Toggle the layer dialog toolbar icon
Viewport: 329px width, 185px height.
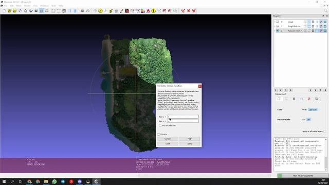(42, 11)
